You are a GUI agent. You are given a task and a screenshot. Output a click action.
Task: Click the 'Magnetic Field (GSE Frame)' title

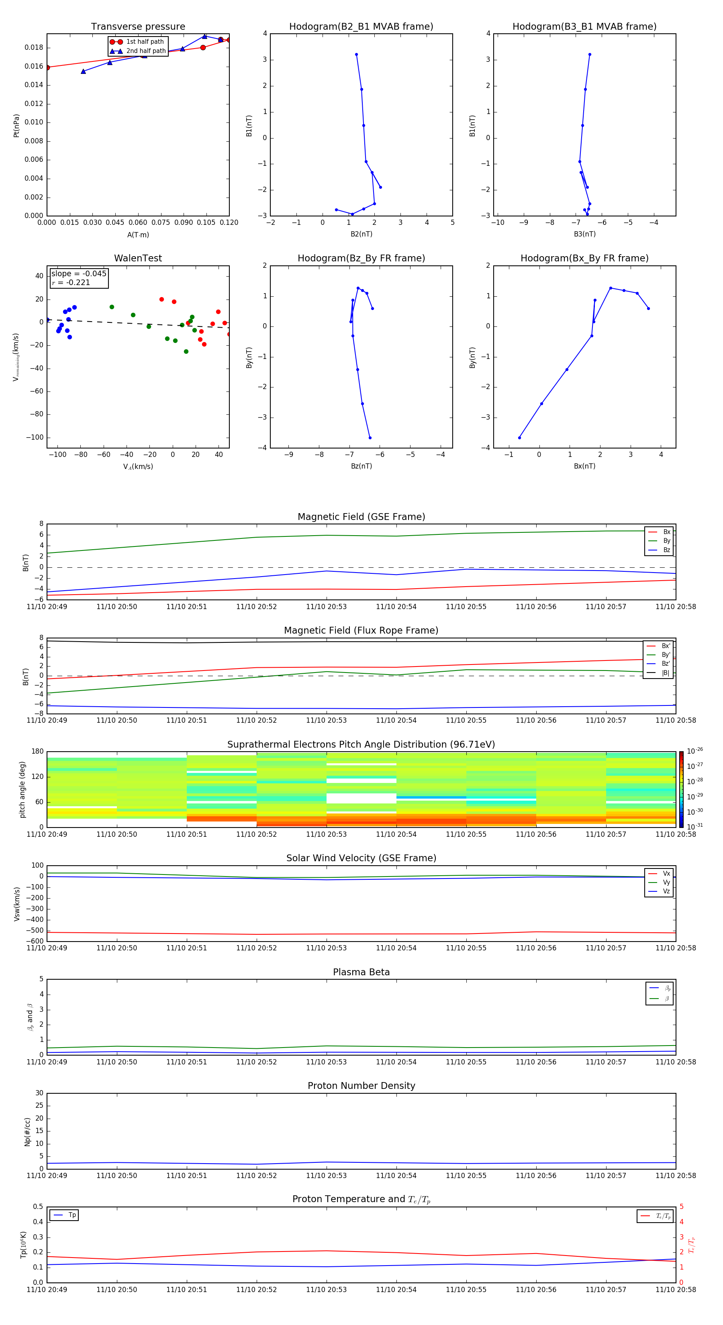pos(361,517)
